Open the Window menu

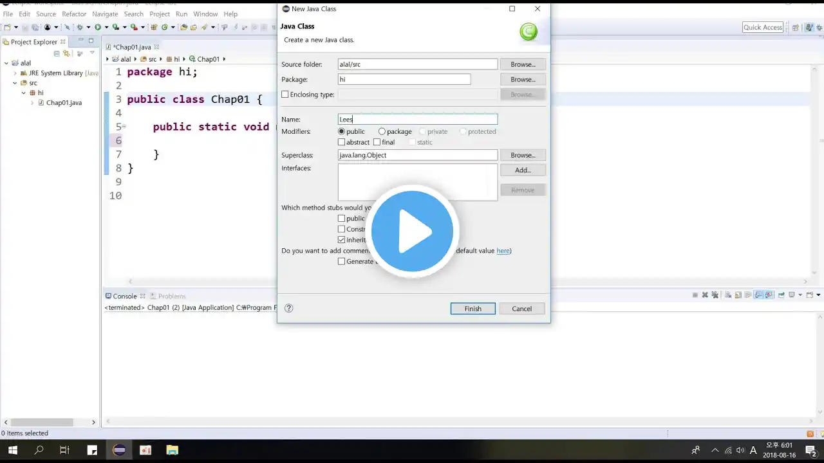[205, 14]
